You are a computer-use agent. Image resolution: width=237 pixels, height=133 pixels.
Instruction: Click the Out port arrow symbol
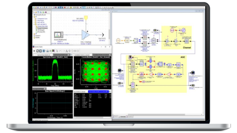pyautogui.click(x=103, y=35)
